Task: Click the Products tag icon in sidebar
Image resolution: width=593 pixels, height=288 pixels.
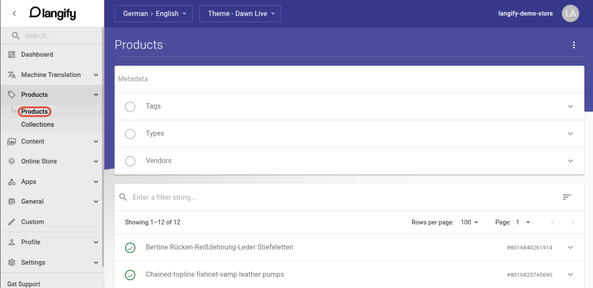Action: [x=12, y=94]
